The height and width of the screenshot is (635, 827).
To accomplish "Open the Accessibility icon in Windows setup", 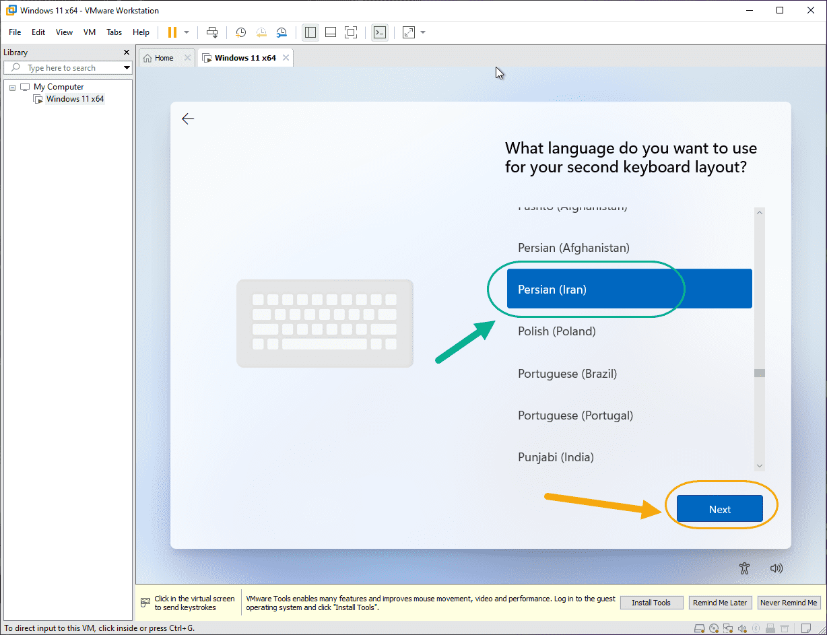I will pyautogui.click(x=744, y=568).
